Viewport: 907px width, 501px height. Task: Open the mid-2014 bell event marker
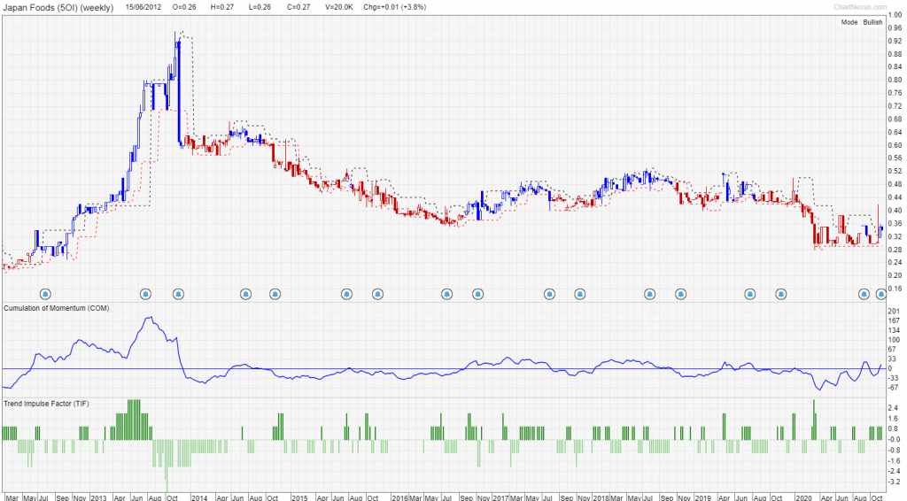[246, 294]
